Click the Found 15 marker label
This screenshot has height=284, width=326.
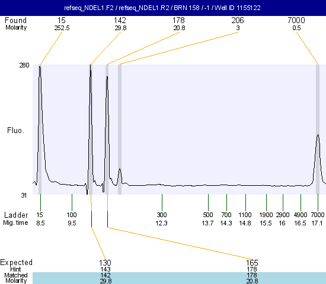click(62, 20)
